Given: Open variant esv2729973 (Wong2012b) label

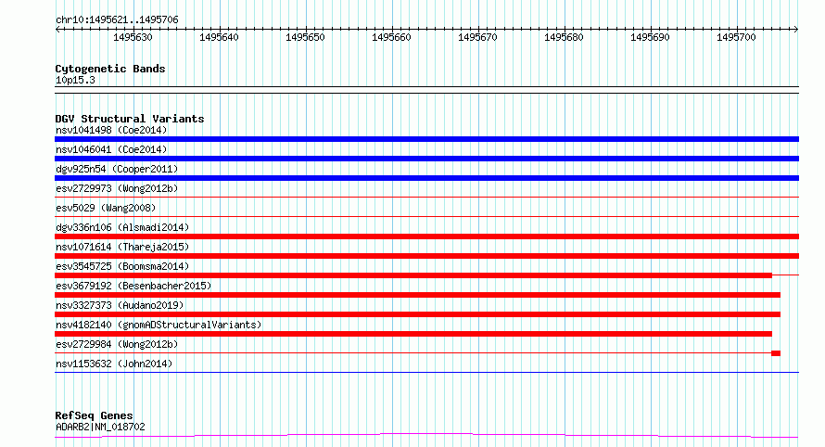Looking at the screenshot, I should pos(117,188).
